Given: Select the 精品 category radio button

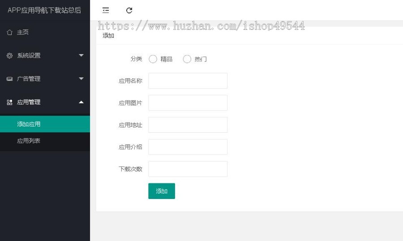Looking at the screenshot, I should (153, 59).
